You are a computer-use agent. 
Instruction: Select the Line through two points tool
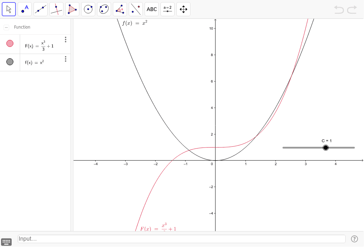[x=41, y=9]
